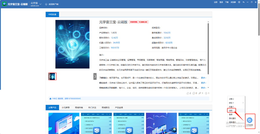This screenshot has width=260, height=134.
Task: Select the 主营产品 tab
Action: (52, 107)
